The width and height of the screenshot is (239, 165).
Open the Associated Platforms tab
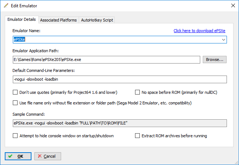(x=59, y=20)
